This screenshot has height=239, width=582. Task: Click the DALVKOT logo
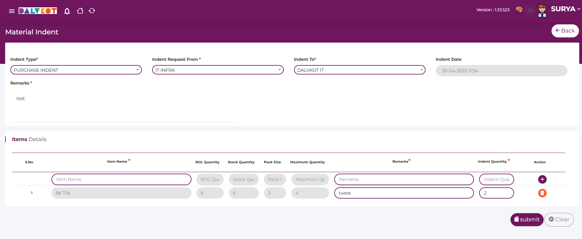coord(38,11)
